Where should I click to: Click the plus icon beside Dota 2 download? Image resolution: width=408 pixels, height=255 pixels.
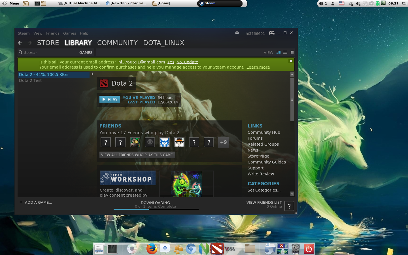pos(92,74)
